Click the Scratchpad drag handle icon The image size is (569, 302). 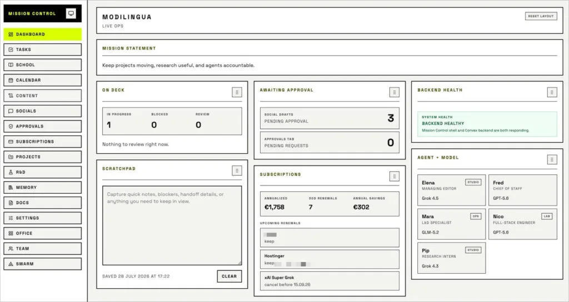coord(237,170)
